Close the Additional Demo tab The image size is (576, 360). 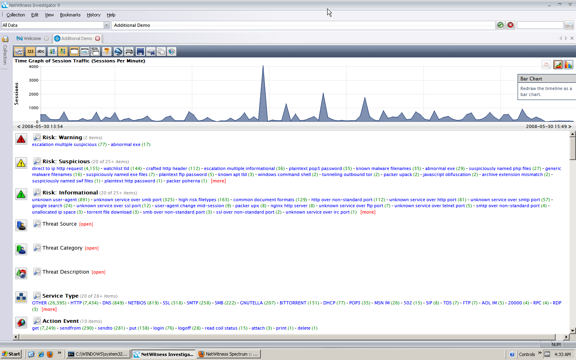[x=98, y=38]
